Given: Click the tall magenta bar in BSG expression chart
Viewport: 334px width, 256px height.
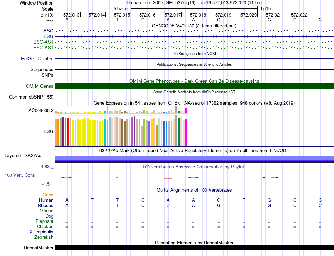Looking at the screenshot, I should (186, 132).
